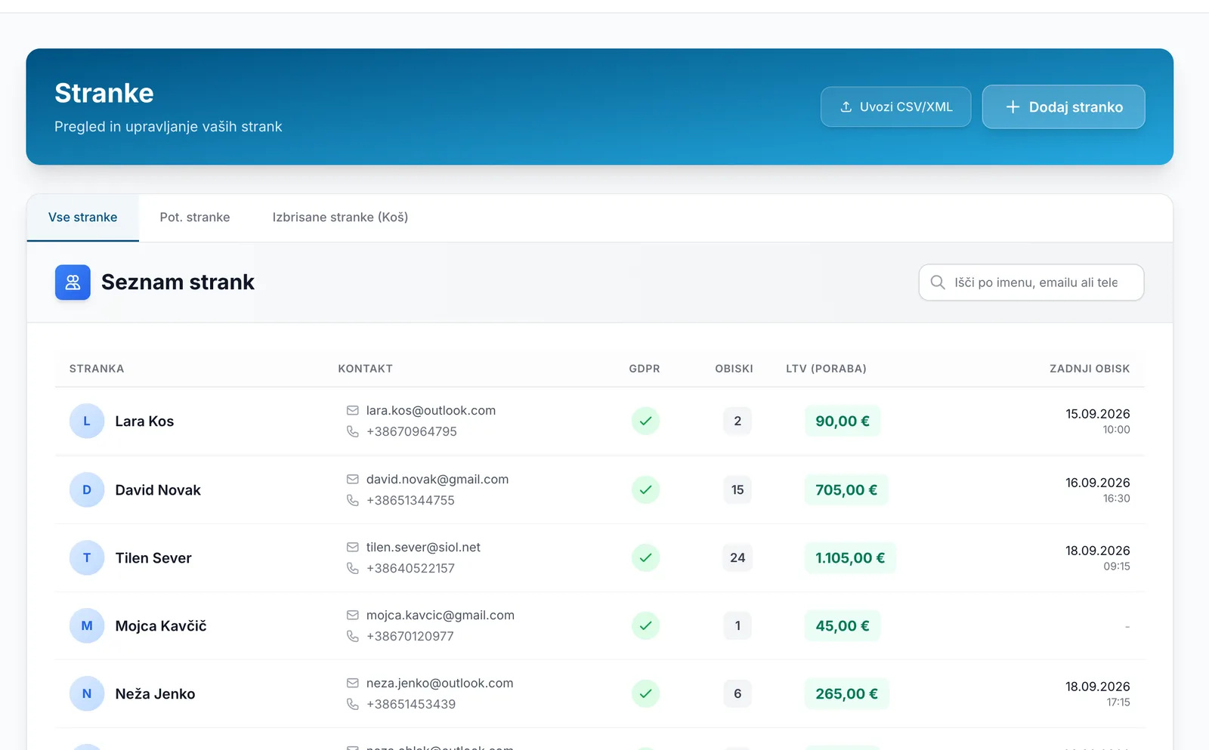Click the Dodaj stranko button

click(1063, 106)
